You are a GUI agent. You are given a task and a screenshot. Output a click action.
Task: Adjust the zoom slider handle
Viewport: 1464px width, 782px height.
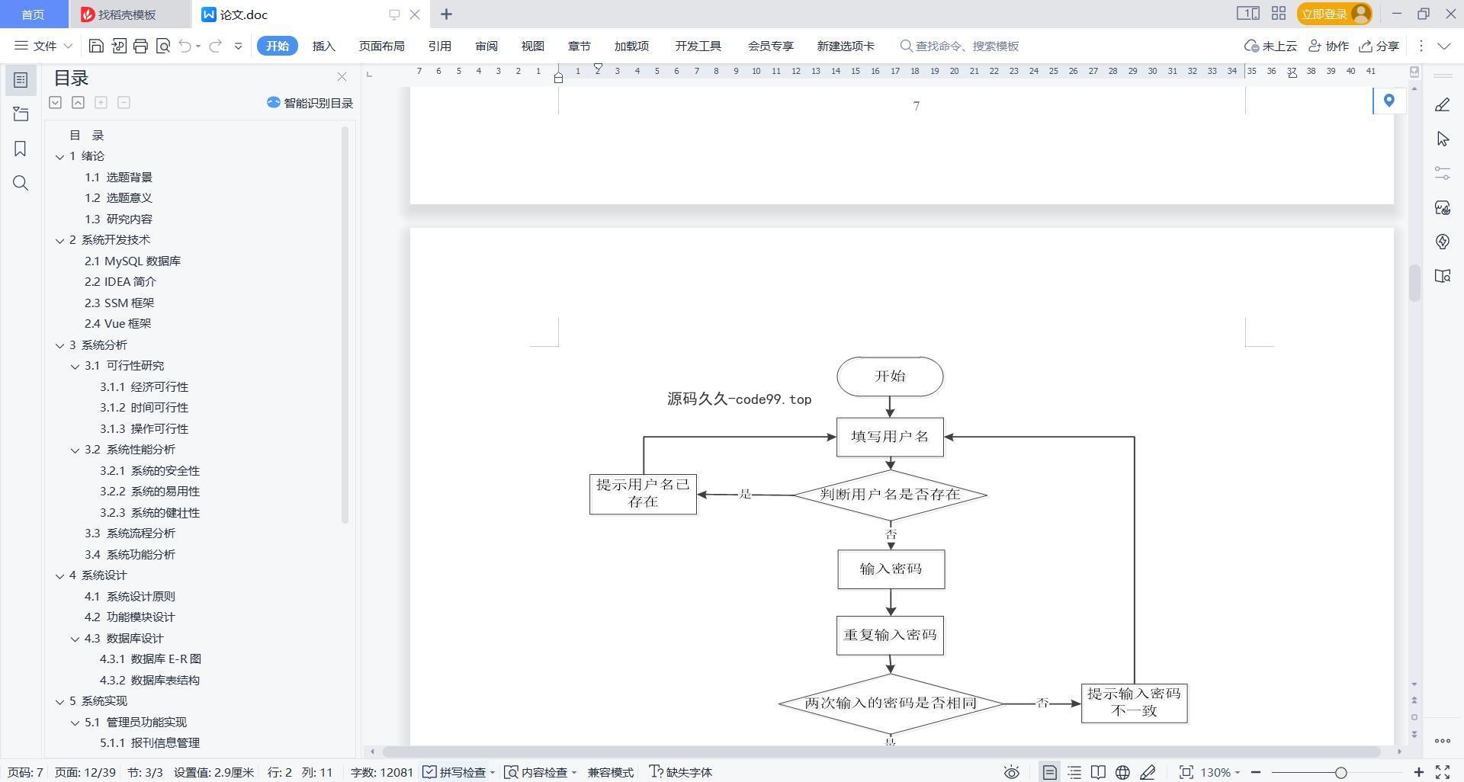click(x=1340, y=772)
